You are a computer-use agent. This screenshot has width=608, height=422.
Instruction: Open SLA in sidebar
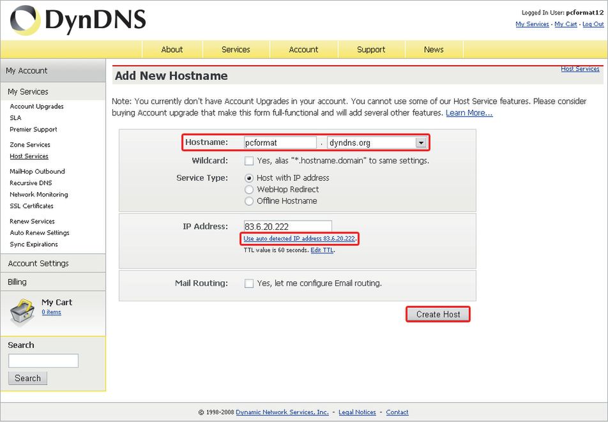tap(15, 118)
